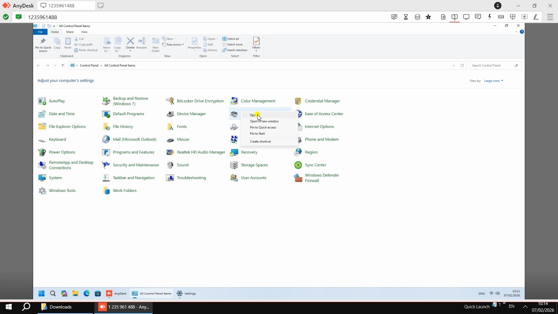Click the AnyDesk keyboard icon in toolbar
Screen dimensions: 558x314
click(x=501, y=17)
